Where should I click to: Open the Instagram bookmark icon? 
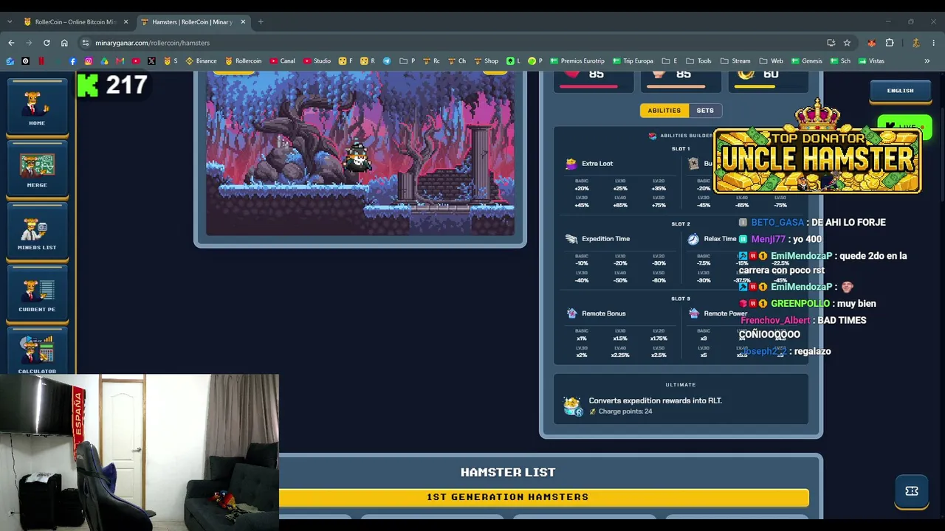89,61
